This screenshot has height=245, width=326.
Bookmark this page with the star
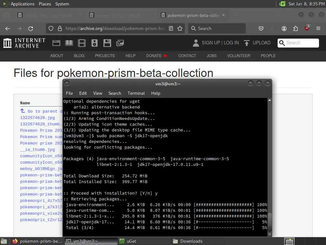pyautogui.click(x=180, y=28)
